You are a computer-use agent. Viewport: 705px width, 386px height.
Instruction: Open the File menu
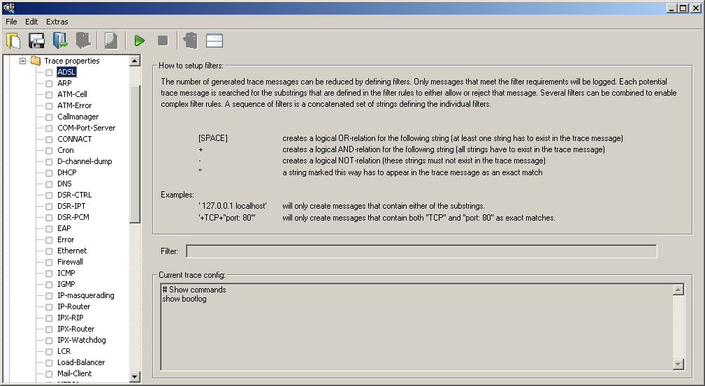[11, 22]
